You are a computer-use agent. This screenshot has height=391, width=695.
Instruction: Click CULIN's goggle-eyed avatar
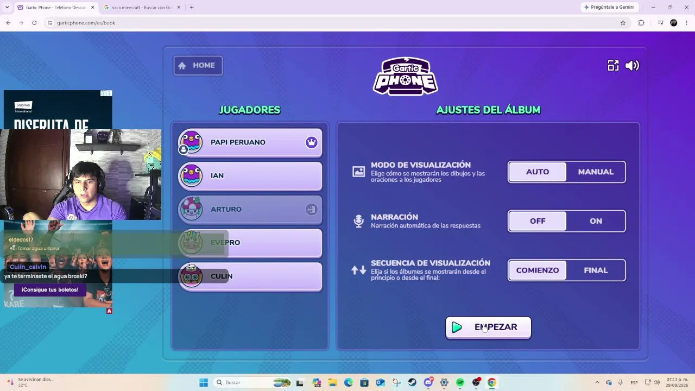coord(191,276)
